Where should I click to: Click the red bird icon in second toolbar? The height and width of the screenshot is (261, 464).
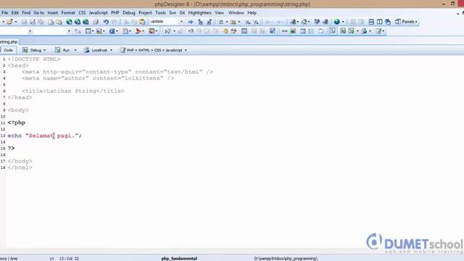click(x=138, y=30)
